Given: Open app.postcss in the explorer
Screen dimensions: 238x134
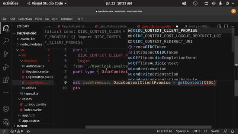Looking at the screenshot, I should [x=31, y=121].
